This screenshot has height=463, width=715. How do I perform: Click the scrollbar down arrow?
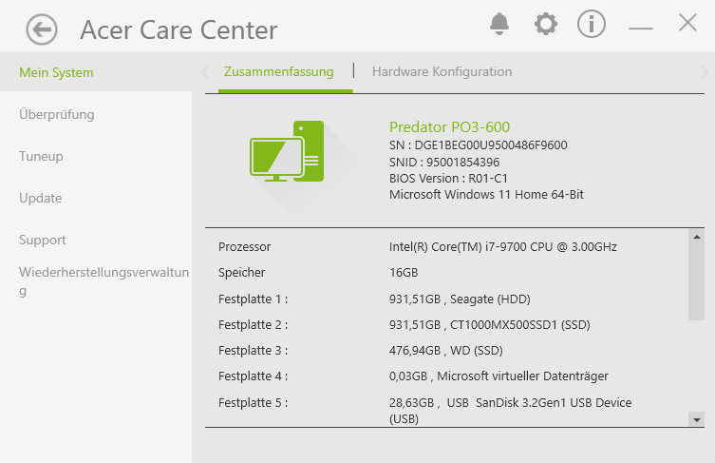697,419
